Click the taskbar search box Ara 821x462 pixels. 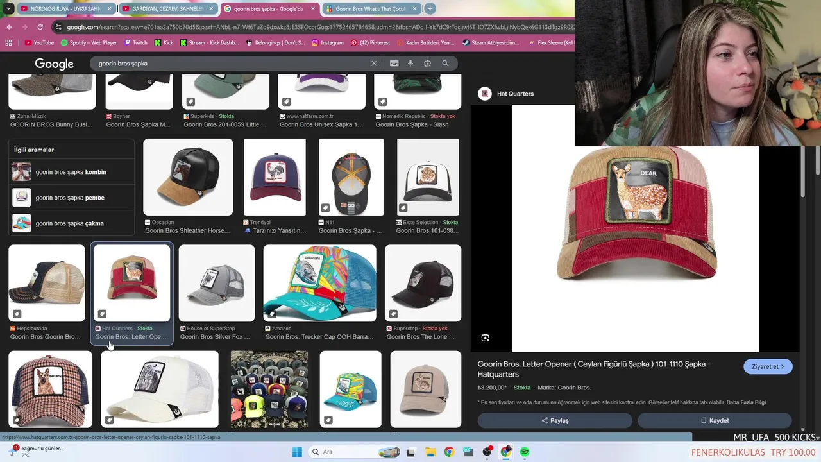[x=355, y=452]
